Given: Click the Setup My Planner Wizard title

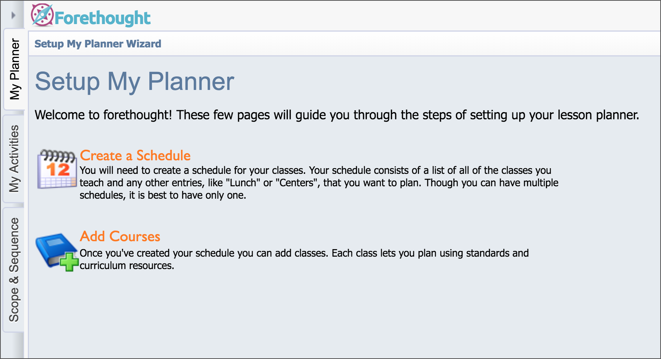Looking at the screenshot, I should click(98, 44).
